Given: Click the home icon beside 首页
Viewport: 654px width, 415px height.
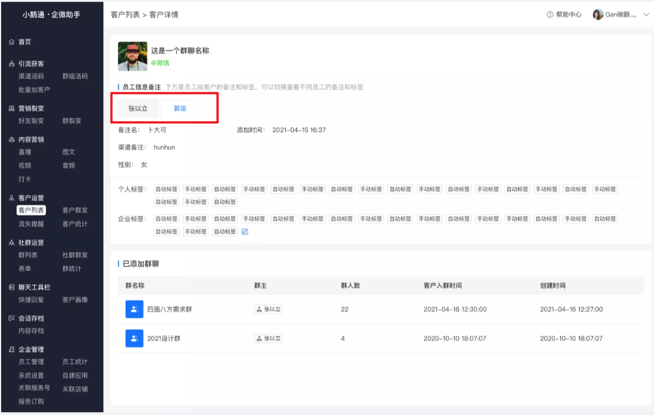Looking at the screenshot, I should (x=11, y=42).
